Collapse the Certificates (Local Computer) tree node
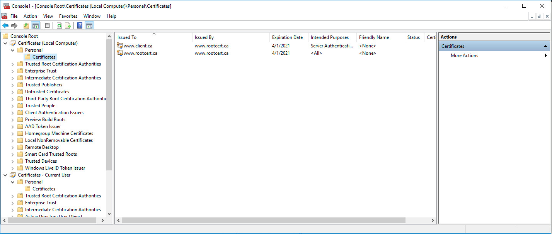This screenshot has width=552, height=234. coord(5,43)
